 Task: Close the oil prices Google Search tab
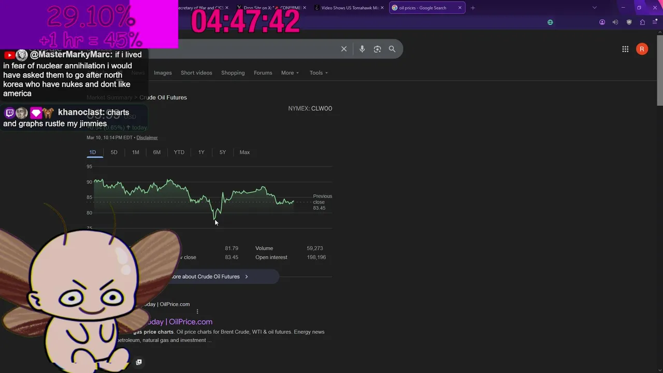pyautogui.click(x=459, y=8)
